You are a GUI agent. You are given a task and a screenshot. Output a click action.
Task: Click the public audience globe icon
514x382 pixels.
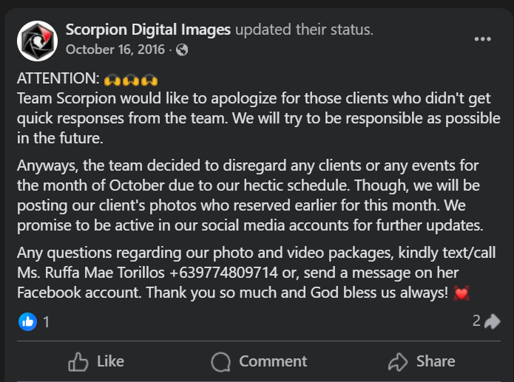click(x=182, y=50)
